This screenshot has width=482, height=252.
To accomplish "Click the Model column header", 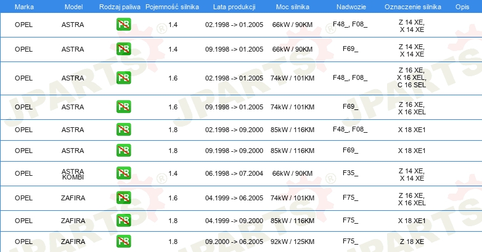I will pyautogui.click(x=73, y=7).
